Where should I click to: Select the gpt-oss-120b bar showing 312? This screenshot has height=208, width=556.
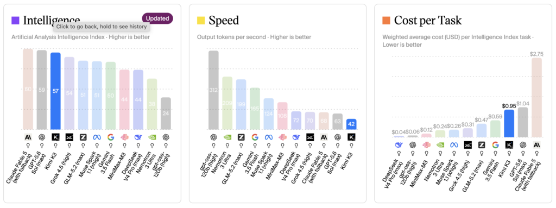[213, 90]
